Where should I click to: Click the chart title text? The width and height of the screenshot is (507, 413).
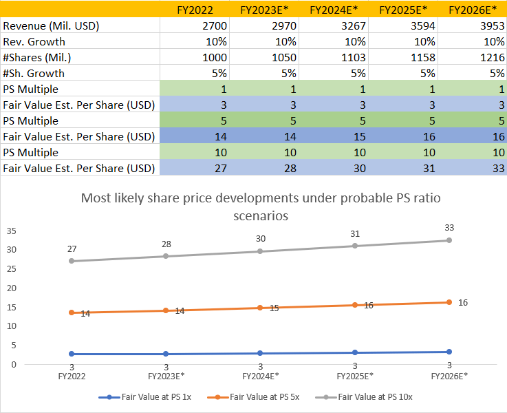pyautogui.click(x=261, y=206)
